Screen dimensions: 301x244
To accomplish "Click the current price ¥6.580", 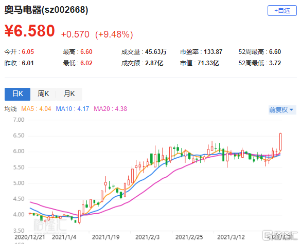I will (30, 31).
